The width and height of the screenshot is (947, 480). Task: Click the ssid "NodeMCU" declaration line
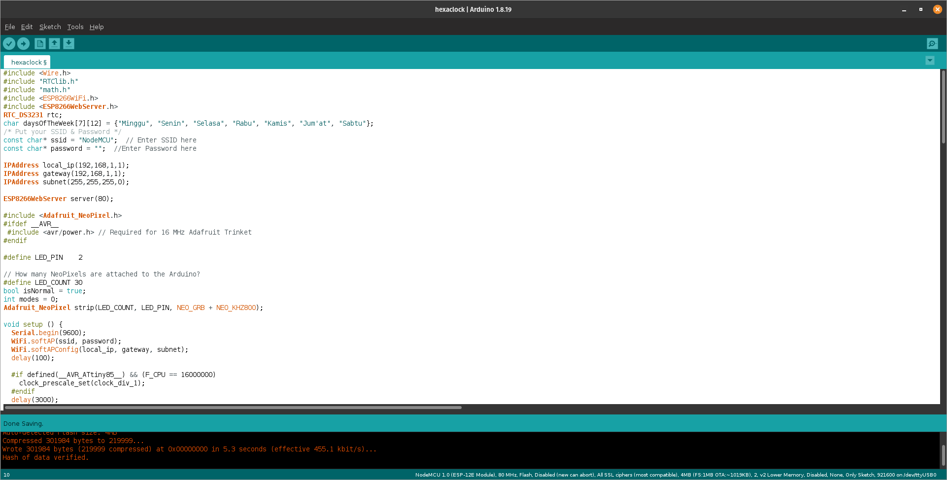[x=100, y=140]
